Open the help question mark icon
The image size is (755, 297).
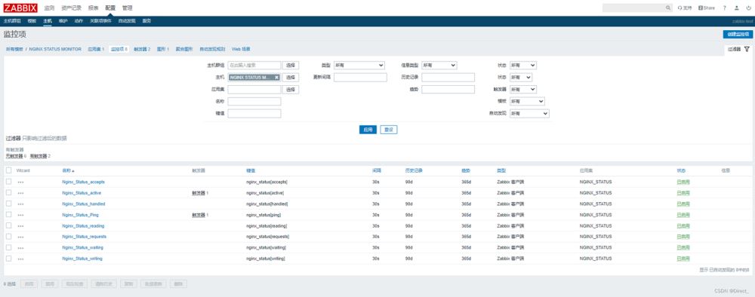point(724,8)
